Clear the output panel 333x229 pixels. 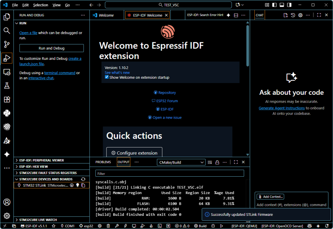point(210,162)
